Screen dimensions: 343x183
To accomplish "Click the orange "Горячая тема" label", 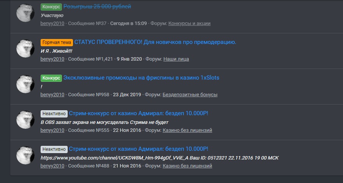I will (57, 42).
